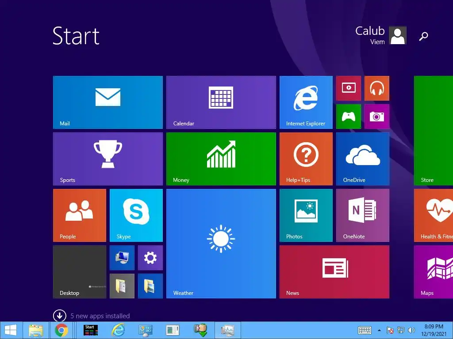The height and width of the screenshot is (339, 453).
Task: Launch the Skype tile
Action: coord(136,215)
